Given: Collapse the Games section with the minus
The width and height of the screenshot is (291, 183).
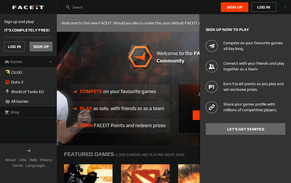Looking at the screenshot, I should coord(51,61).
